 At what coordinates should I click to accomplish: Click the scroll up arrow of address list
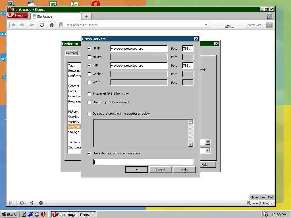191,121
